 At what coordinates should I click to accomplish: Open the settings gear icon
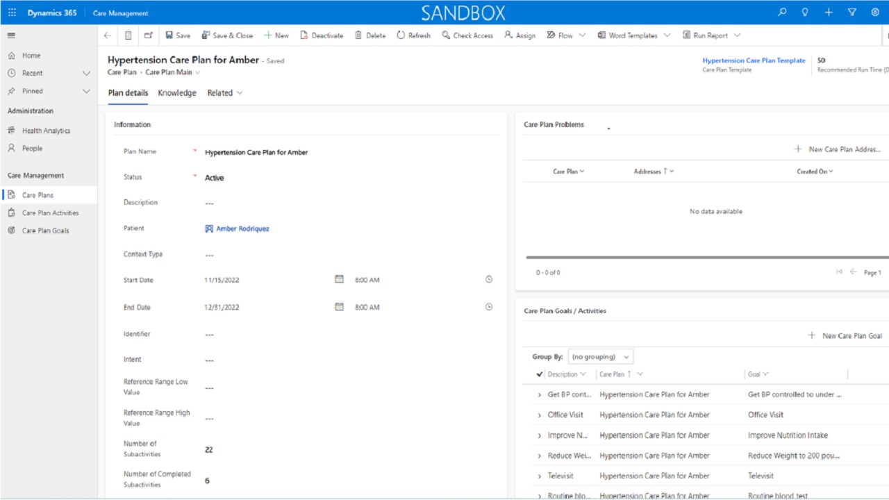click(875, 12)
